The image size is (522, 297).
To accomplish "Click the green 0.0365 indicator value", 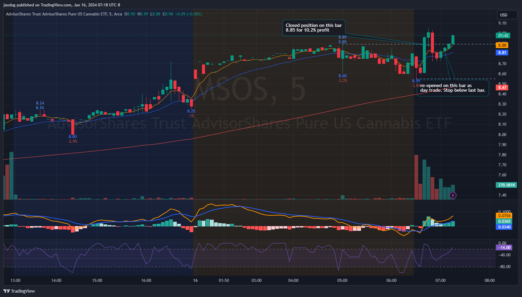I will click(x=504, y=221).
